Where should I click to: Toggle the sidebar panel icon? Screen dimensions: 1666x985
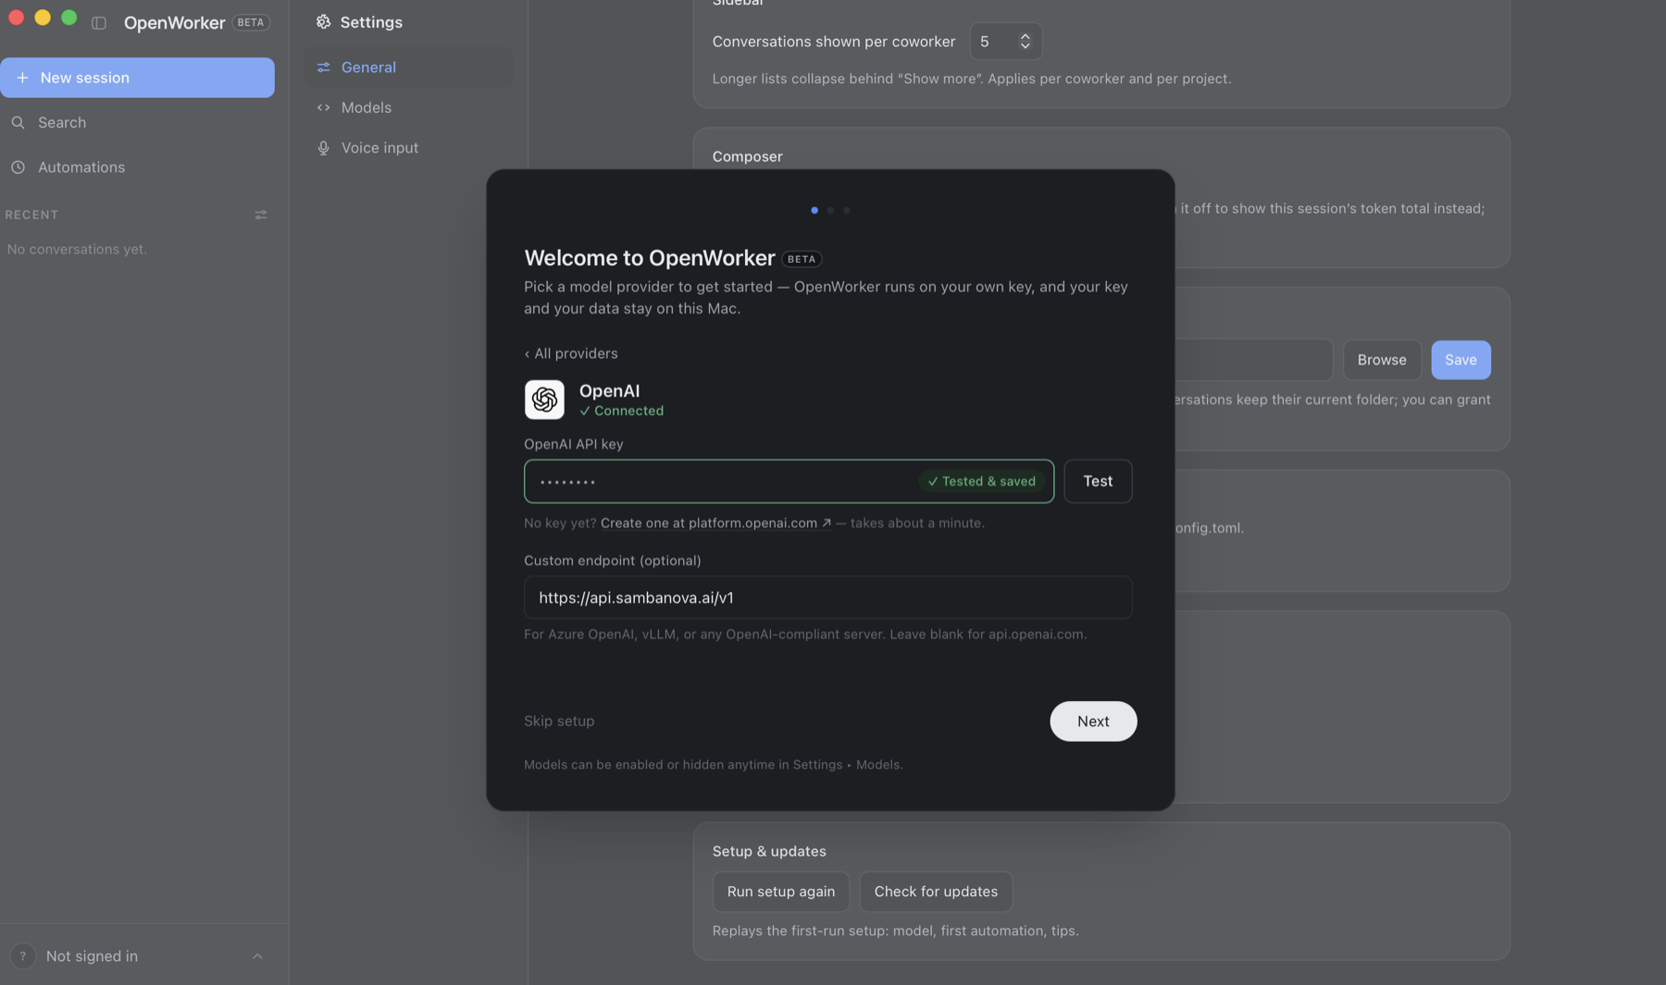click(x=99, y=22)
